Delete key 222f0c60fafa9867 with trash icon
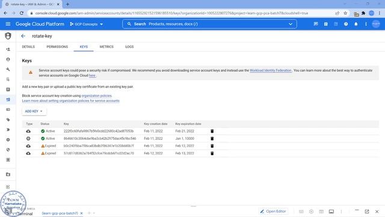This screenshot has height=217, width=385. pos(212,131)
